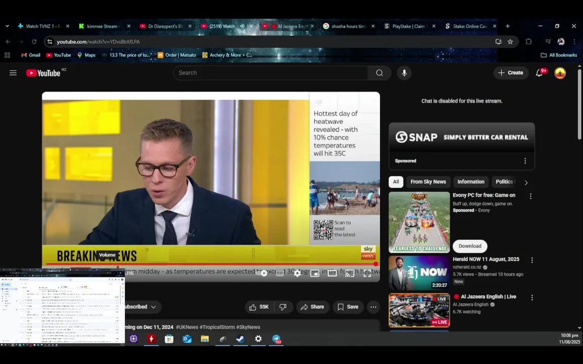Viewport: 583px width, 364px height.
Task: Select the All filter chip
Action: pyautogui.click(x=396, y=181)
